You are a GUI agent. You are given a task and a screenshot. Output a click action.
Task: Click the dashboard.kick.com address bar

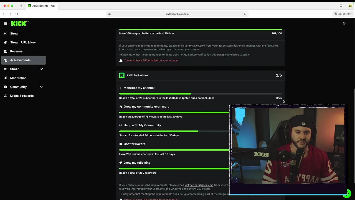click(177, 14)
